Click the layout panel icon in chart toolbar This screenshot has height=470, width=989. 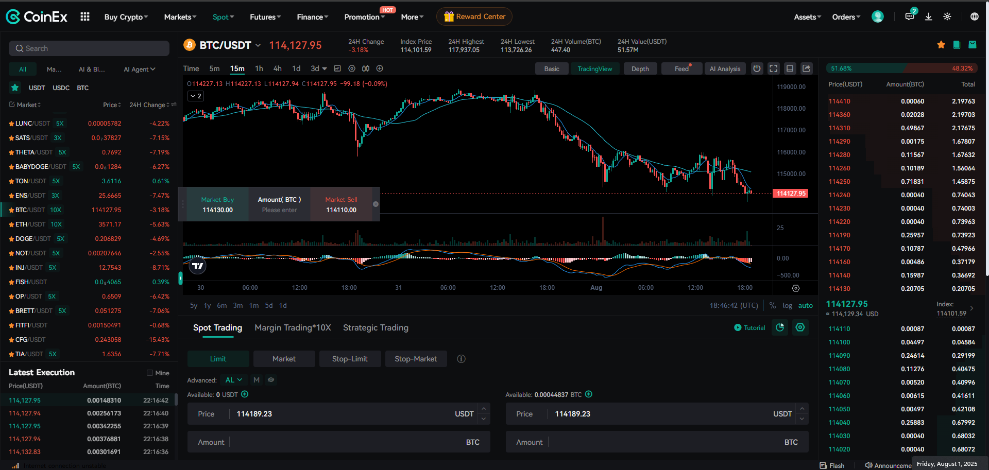coord(790,68)
